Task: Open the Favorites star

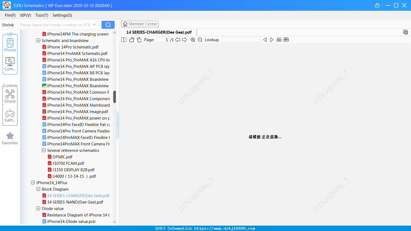Action: [x=10, y=138]
